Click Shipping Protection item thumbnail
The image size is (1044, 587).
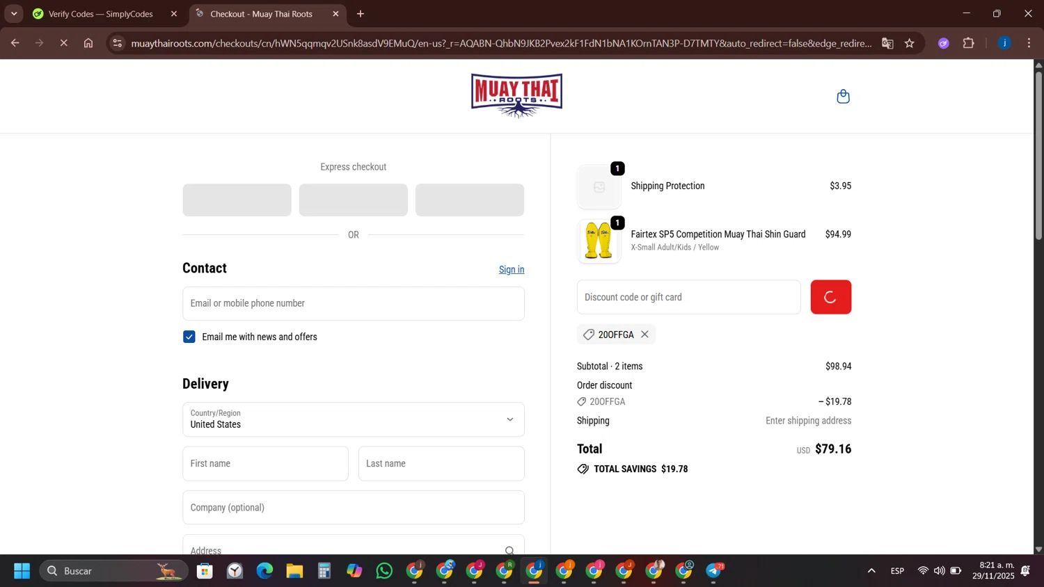point(599,187)
